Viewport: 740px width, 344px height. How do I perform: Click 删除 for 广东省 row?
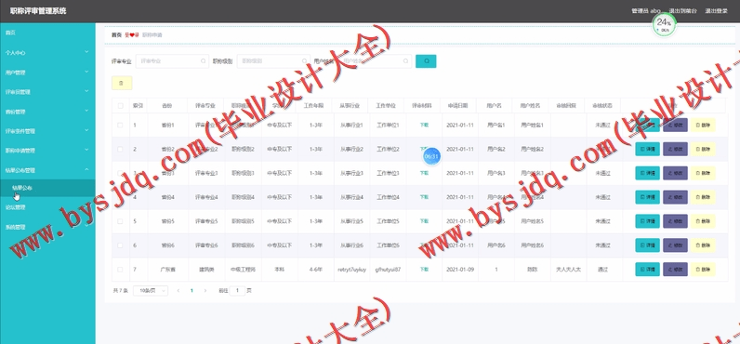[x=703, y=270]
